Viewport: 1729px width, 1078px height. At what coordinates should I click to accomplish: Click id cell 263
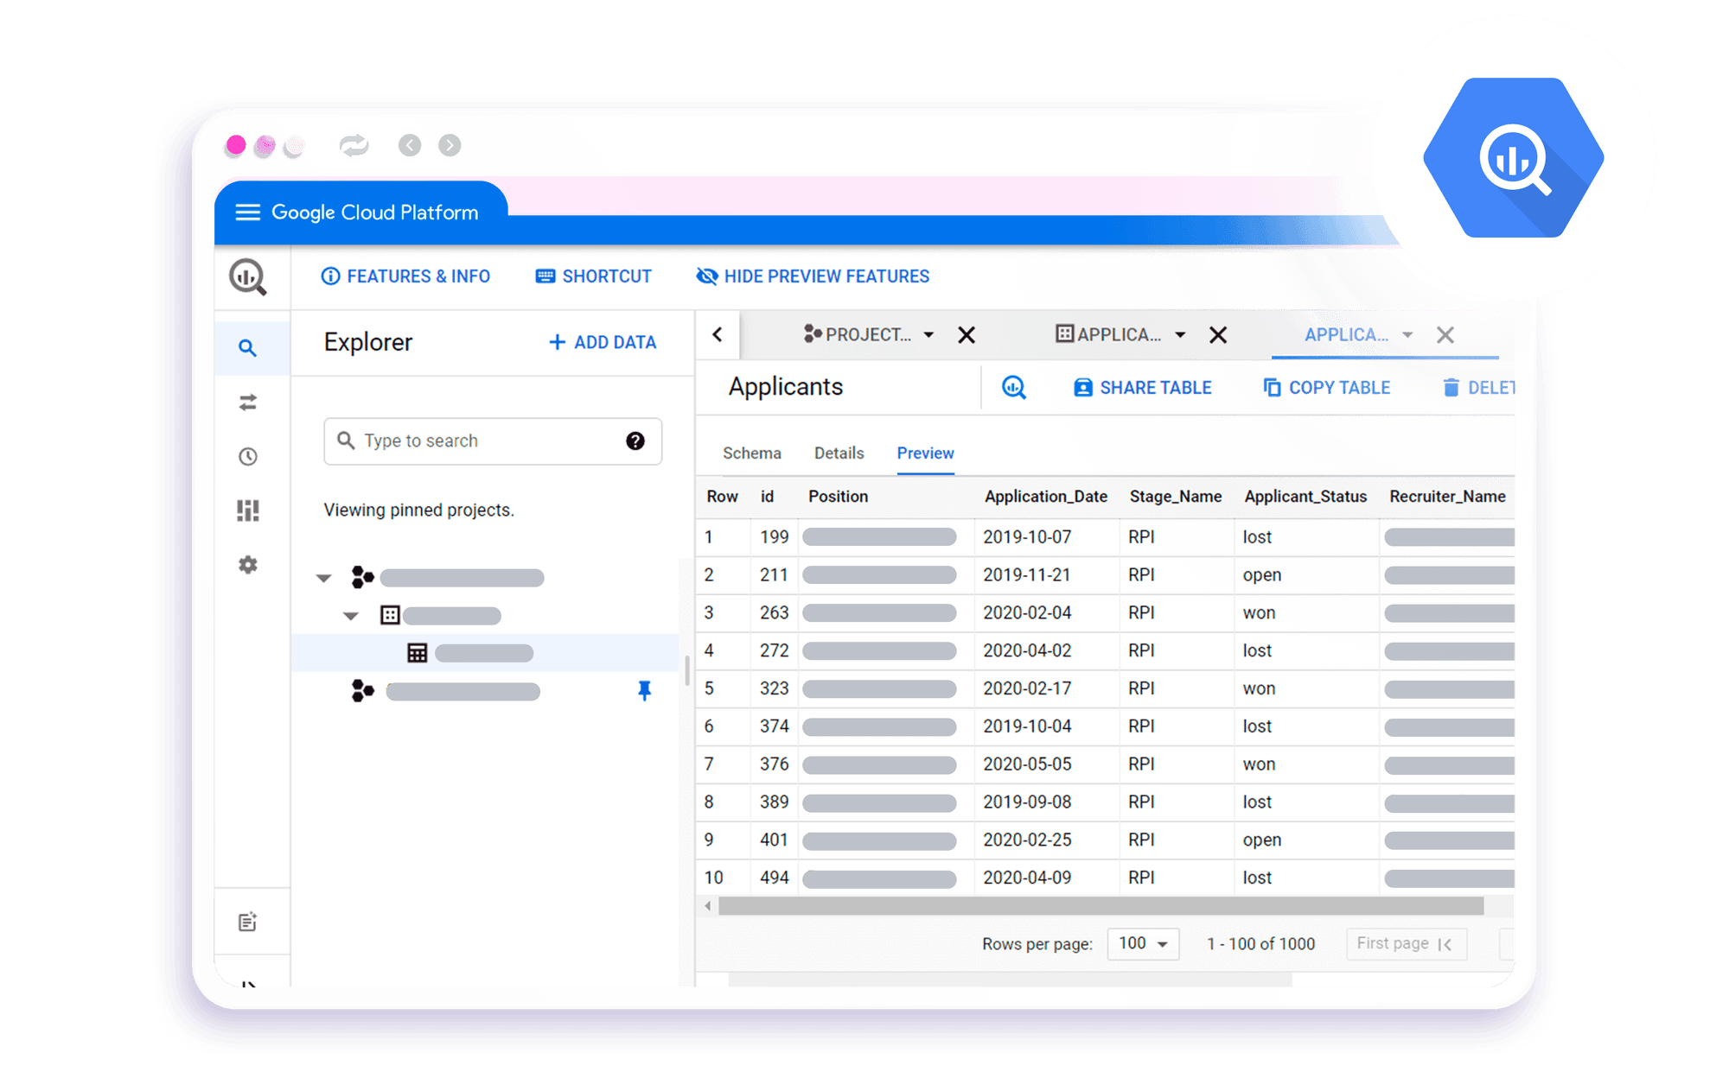tap(775, 613)
